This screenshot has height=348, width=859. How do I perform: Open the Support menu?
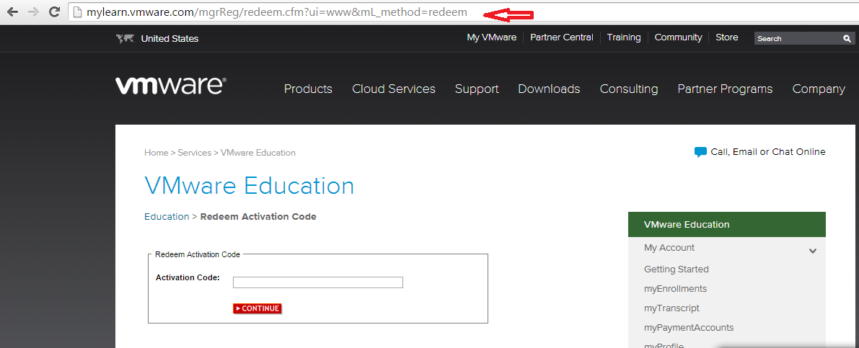point(477,89)
